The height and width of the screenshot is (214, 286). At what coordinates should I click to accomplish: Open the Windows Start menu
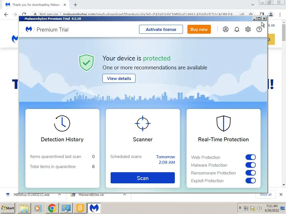(8, 208)
